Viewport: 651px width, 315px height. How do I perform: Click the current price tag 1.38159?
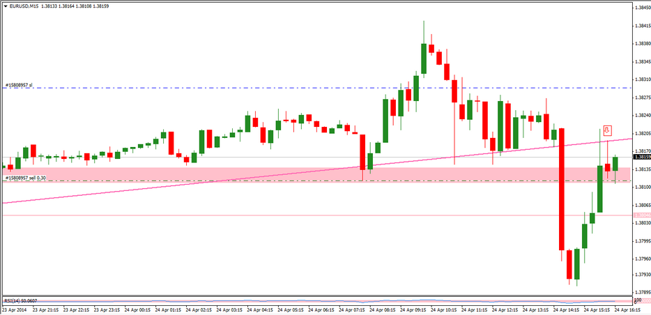pyautogui.click(x=641, y=157)
